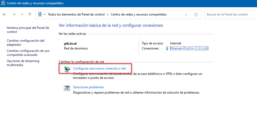Viewport: 257px width, 127px height.
Task: Refresh the page with the reload icon
Action: point(196,15)
